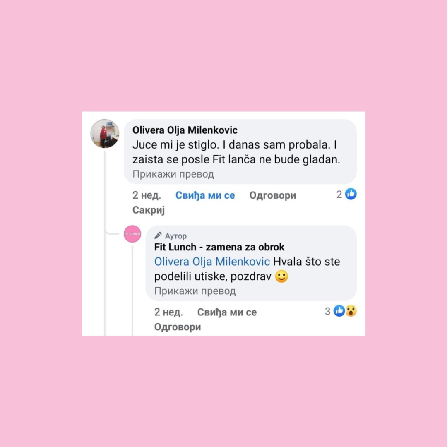
Task: Open Olivera Olja Milenkovic's profile picture
Action: point(105,133)
